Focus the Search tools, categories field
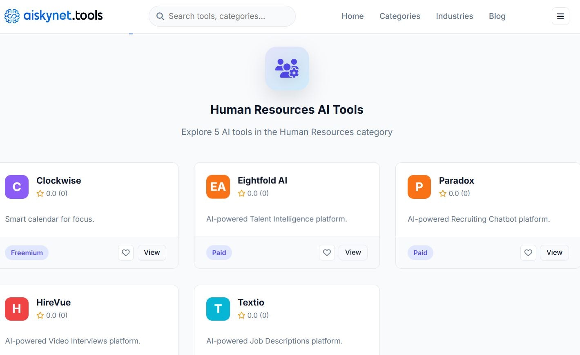 coord(222,16)
